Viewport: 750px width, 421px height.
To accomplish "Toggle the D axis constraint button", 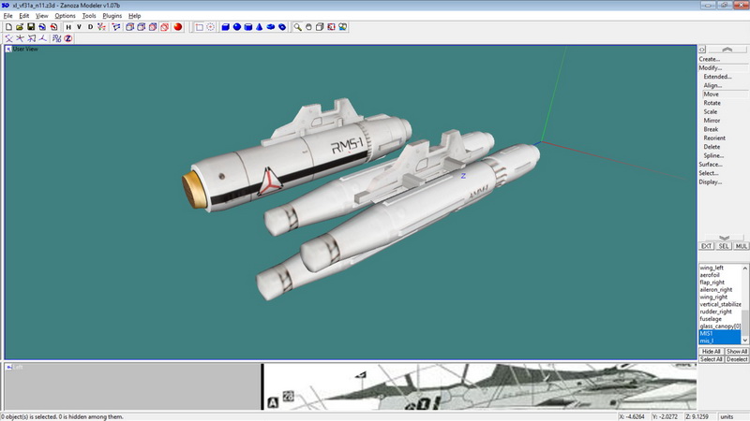I will coord(90,27).
